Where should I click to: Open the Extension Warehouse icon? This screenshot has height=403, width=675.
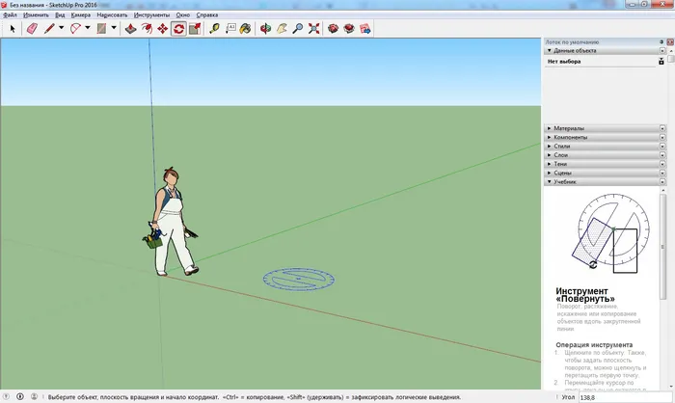349,29
